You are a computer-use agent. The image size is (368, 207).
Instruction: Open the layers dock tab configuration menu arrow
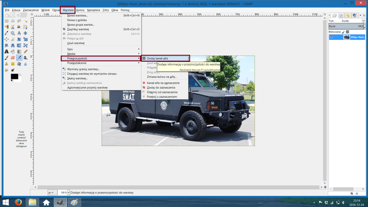tap(364, 15)
